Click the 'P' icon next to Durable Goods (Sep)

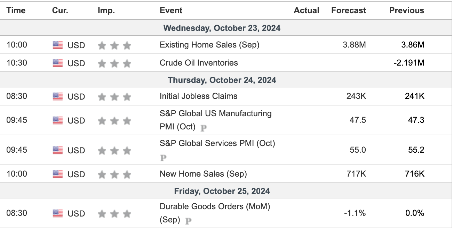click(188, 220)
